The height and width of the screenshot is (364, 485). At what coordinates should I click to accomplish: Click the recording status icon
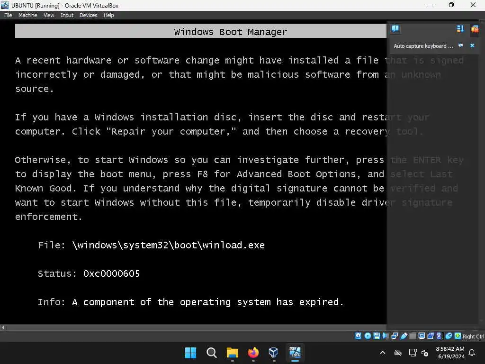click(x=431, y=336)
